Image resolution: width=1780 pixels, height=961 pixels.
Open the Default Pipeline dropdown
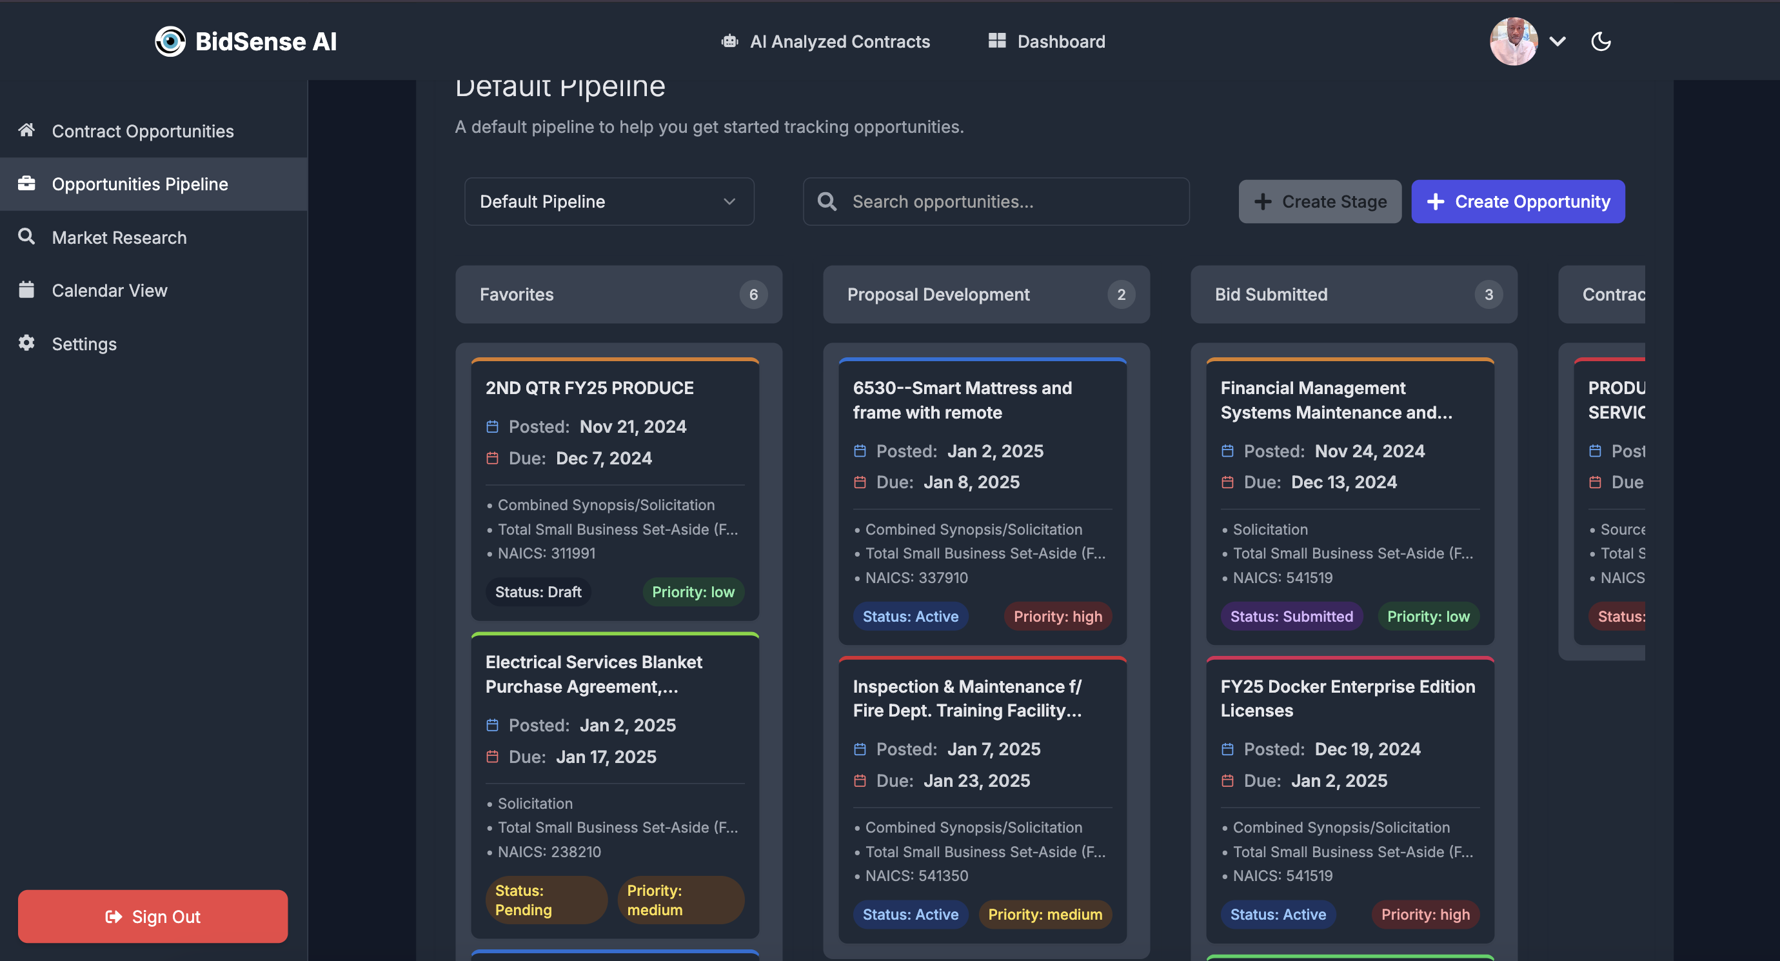point(609,202)
